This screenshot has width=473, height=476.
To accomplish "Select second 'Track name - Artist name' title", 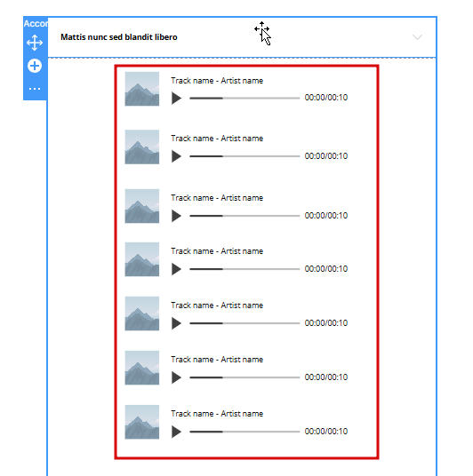I will pos(217,139).
